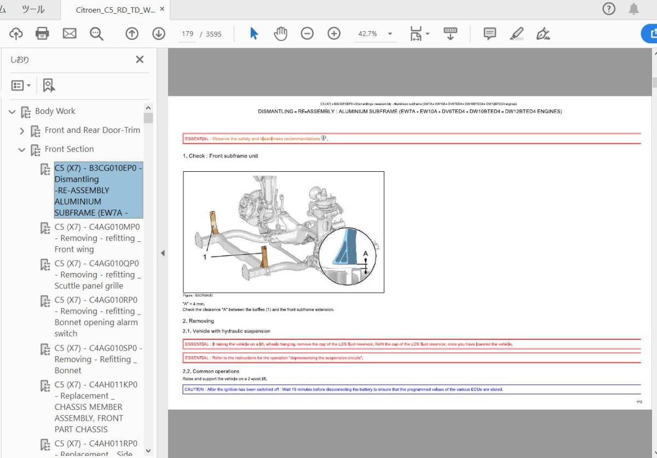Open C4AG010MP0 Front wing bookmark
This screenshot has width=657, height=458.
(98, 238)
